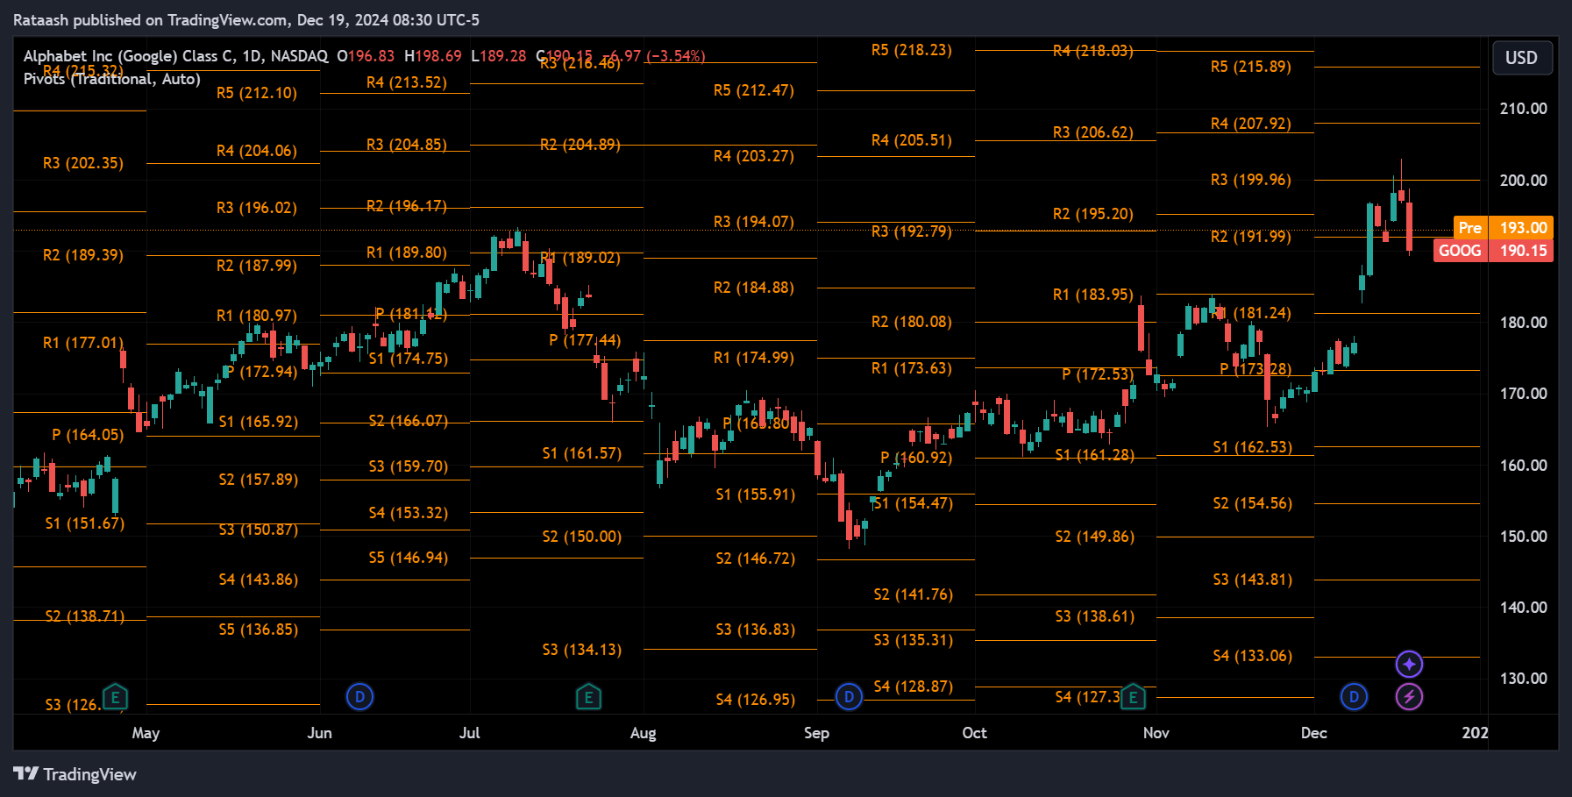Click the R5 (215.89) pivot label

[1251, 67]
